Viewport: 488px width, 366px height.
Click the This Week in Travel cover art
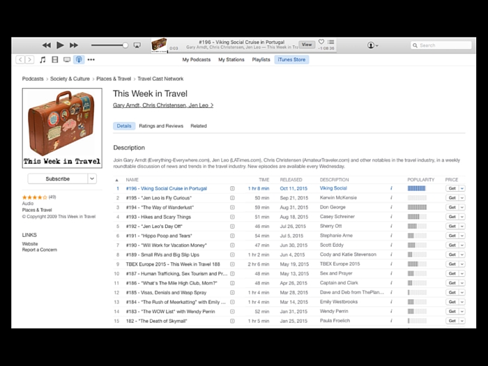click(x=62, y=128)
